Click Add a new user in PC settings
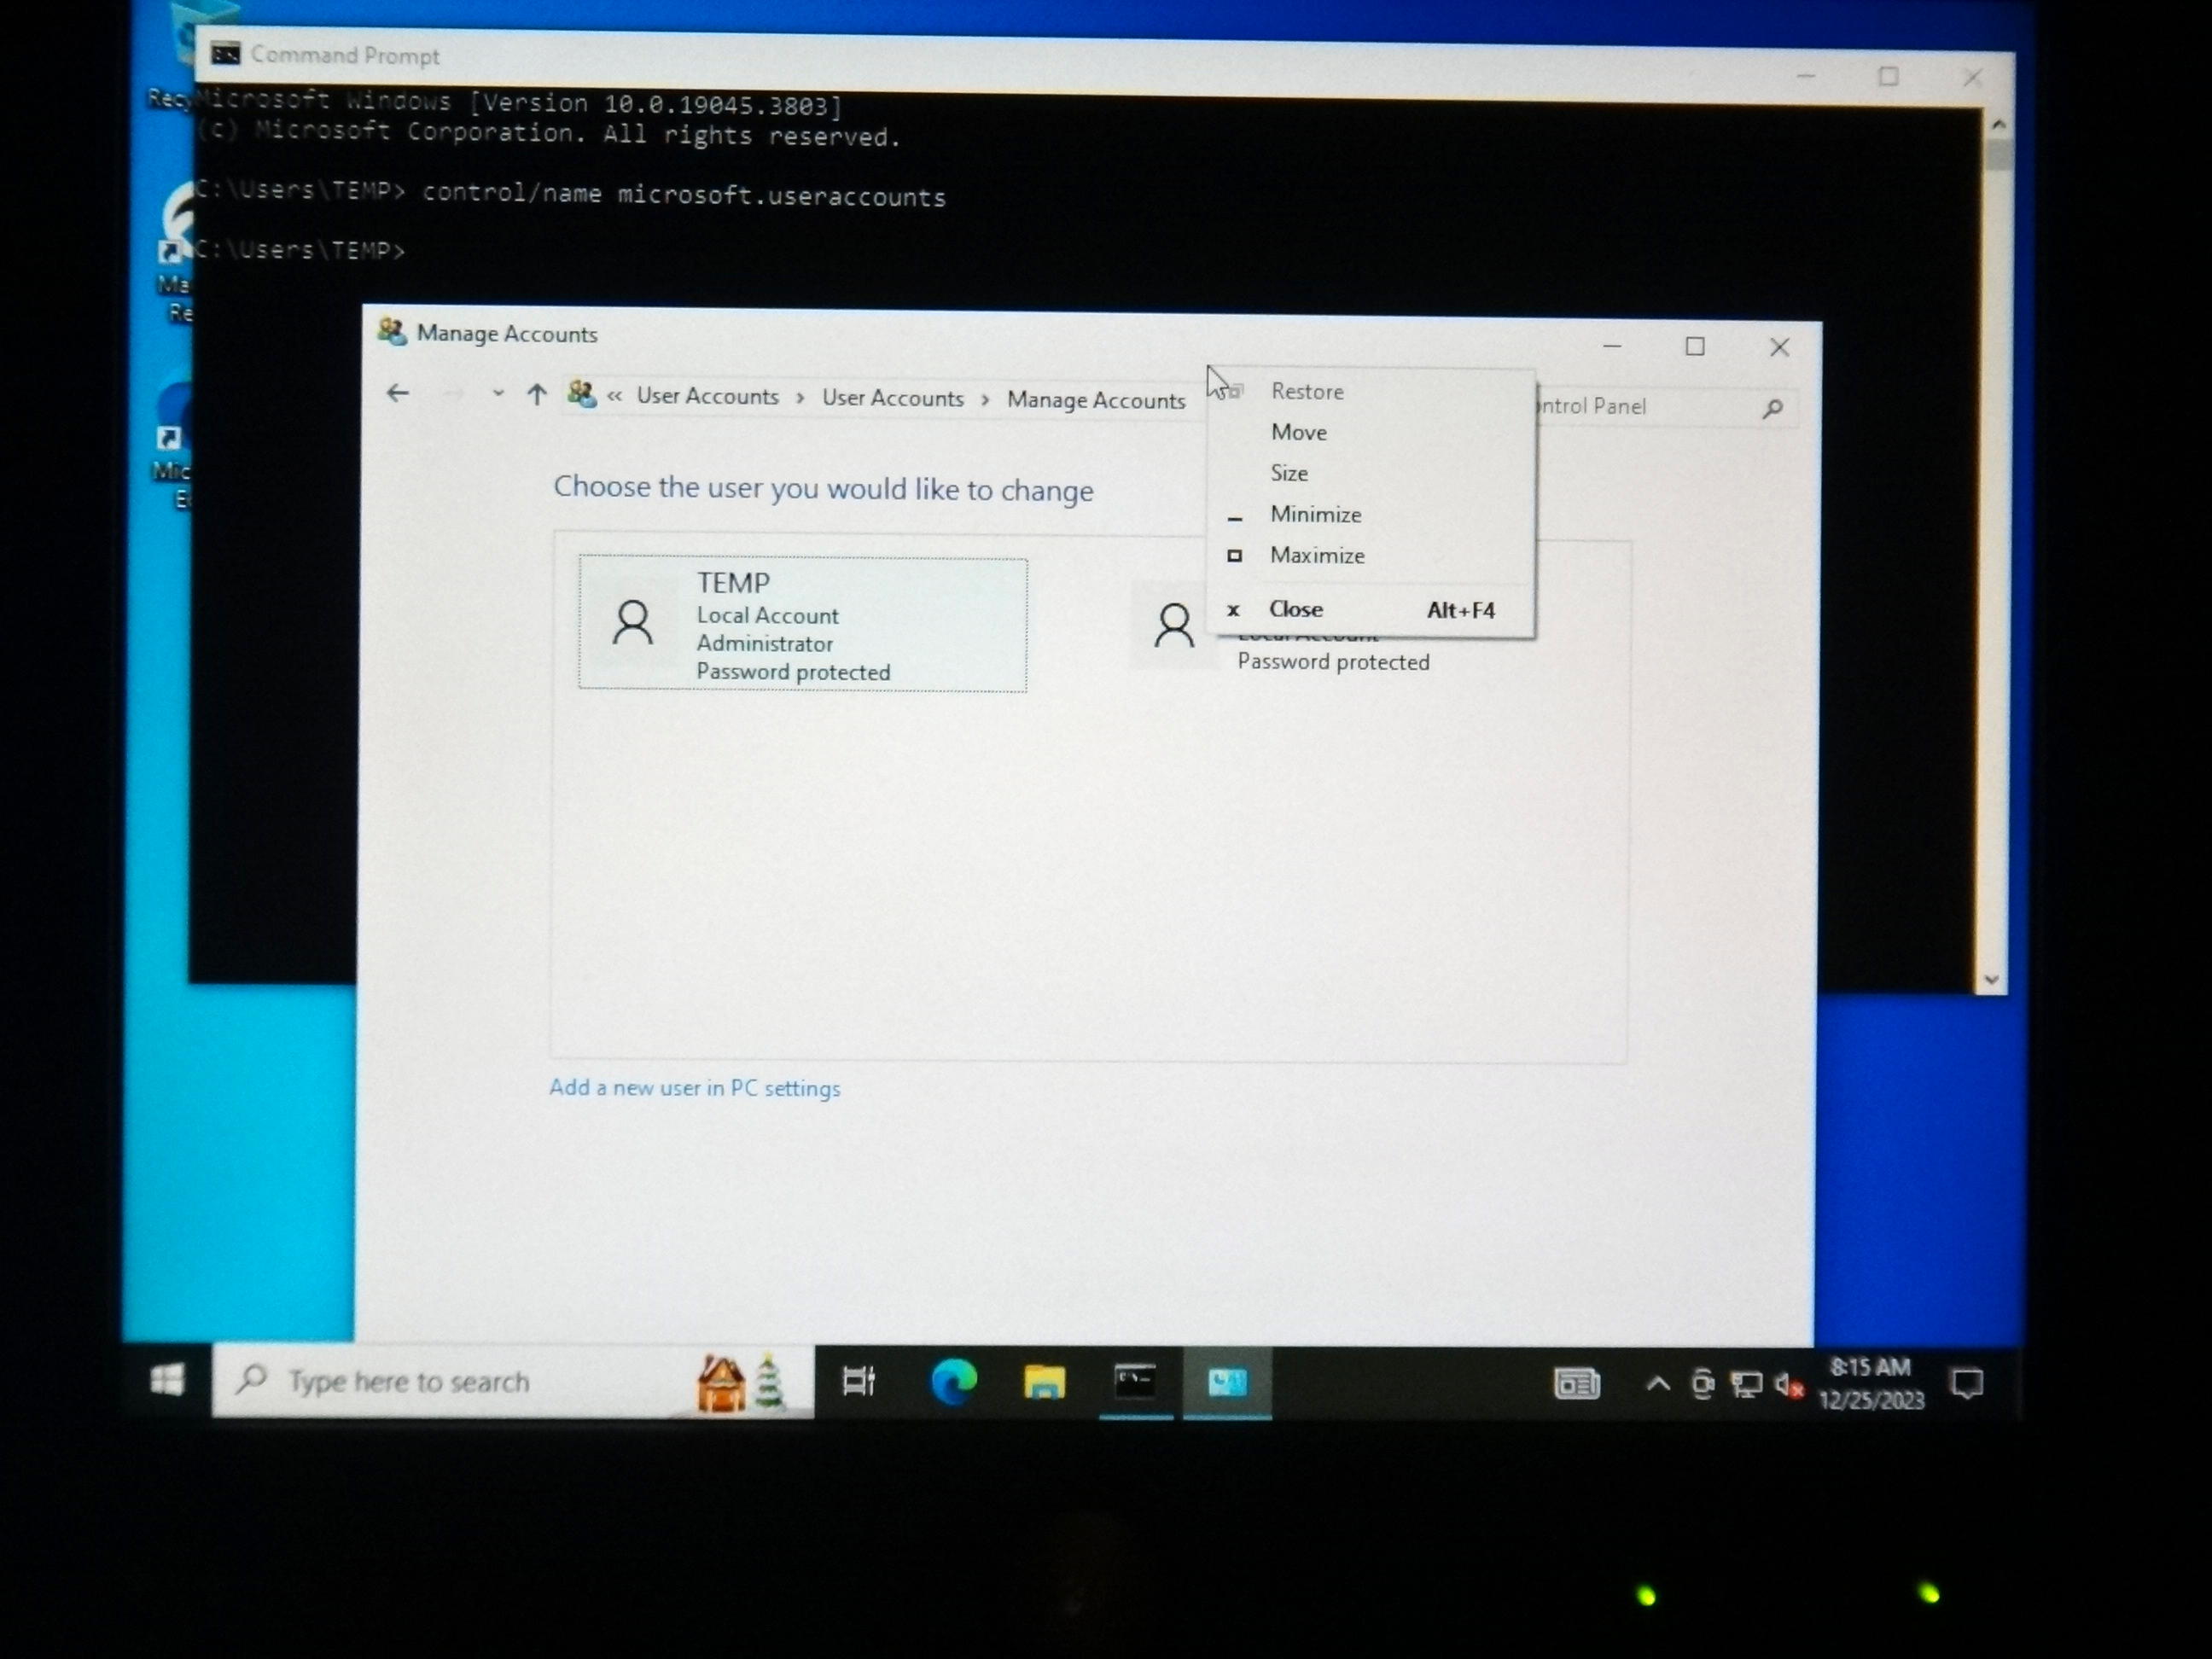 pos(695,1088)
